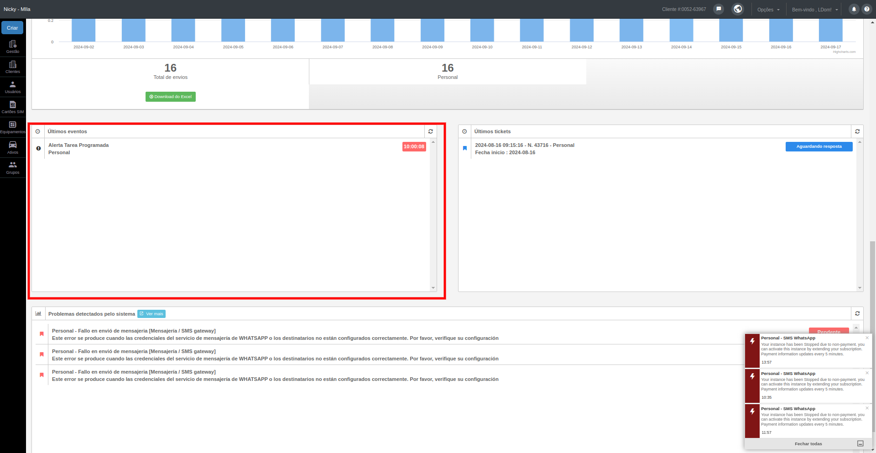The height and width of the screenshot is (453, 876).
Task: Open the Usuários sidebar section
Action: coord(13,87)
